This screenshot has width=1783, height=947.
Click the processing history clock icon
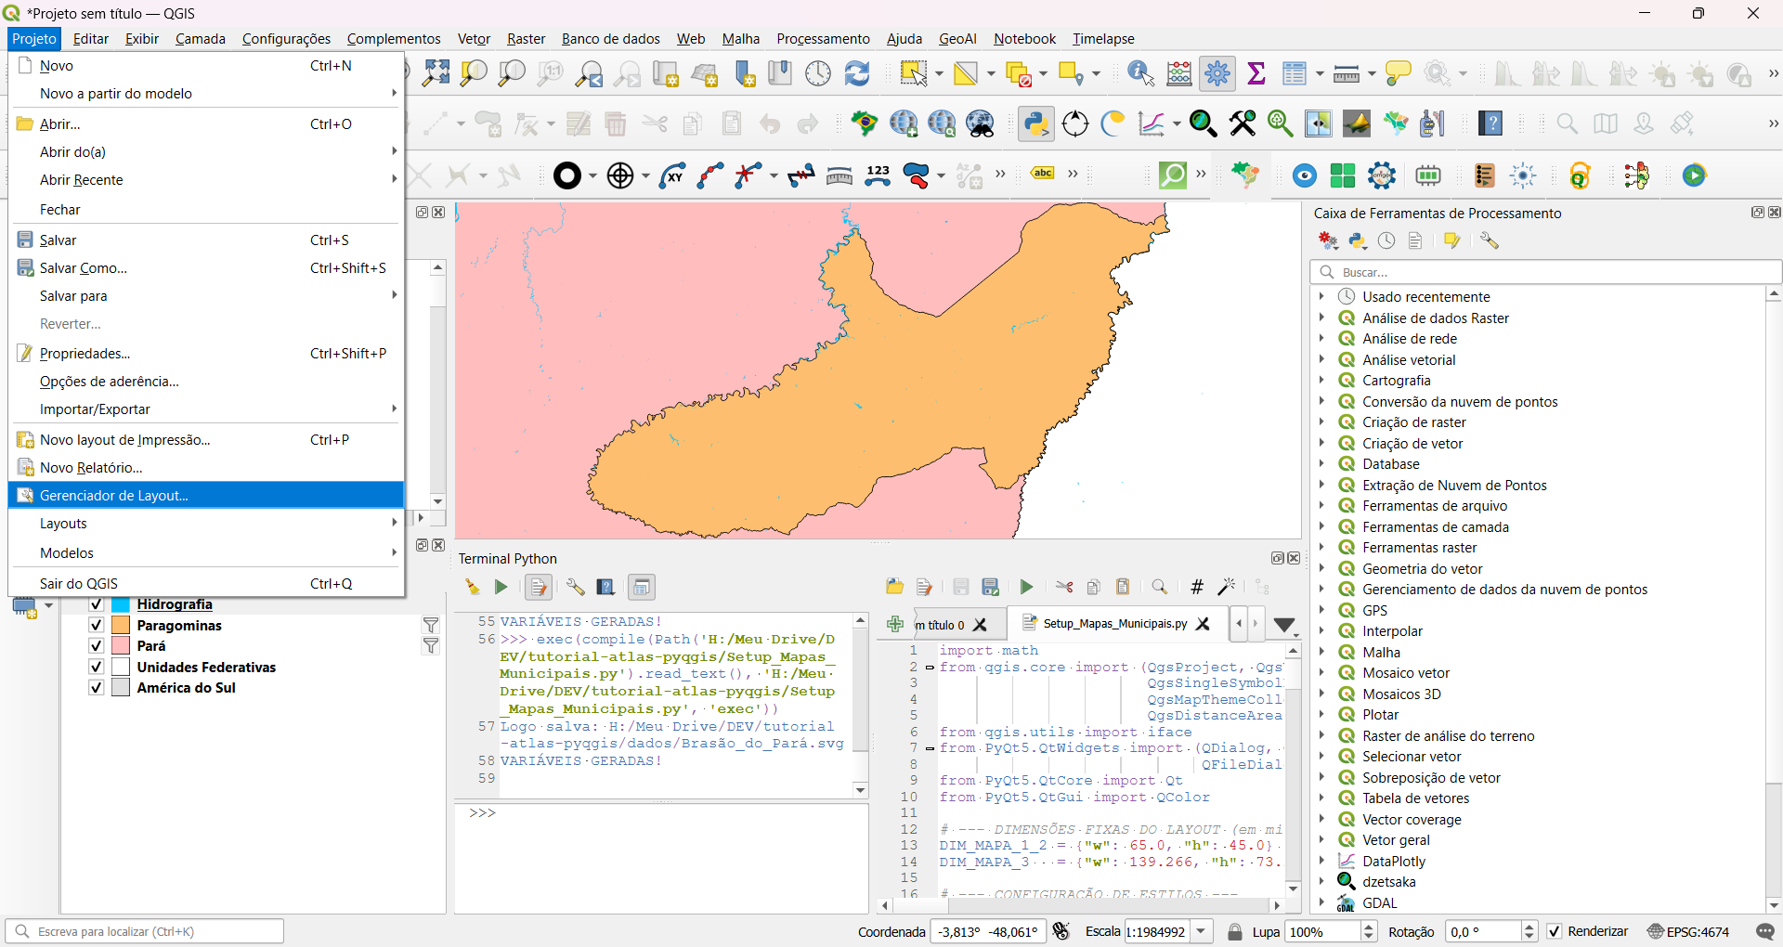1386,241
